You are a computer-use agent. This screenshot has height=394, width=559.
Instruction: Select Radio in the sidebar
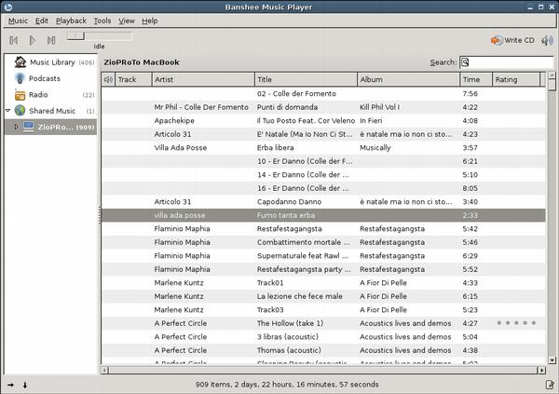tap(39, 94)
